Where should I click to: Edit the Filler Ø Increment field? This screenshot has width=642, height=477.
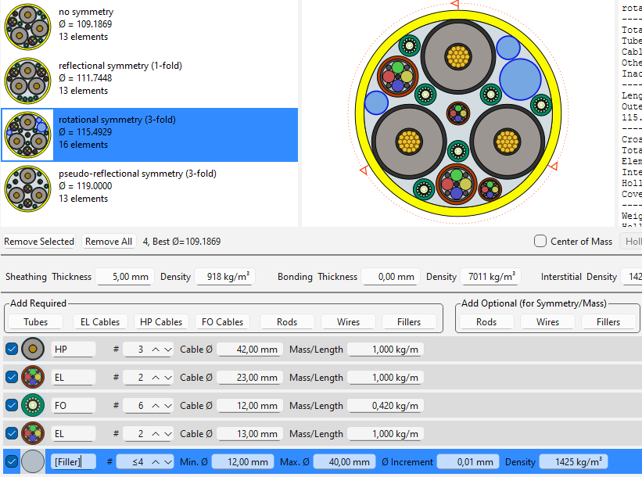coord(468,462)
